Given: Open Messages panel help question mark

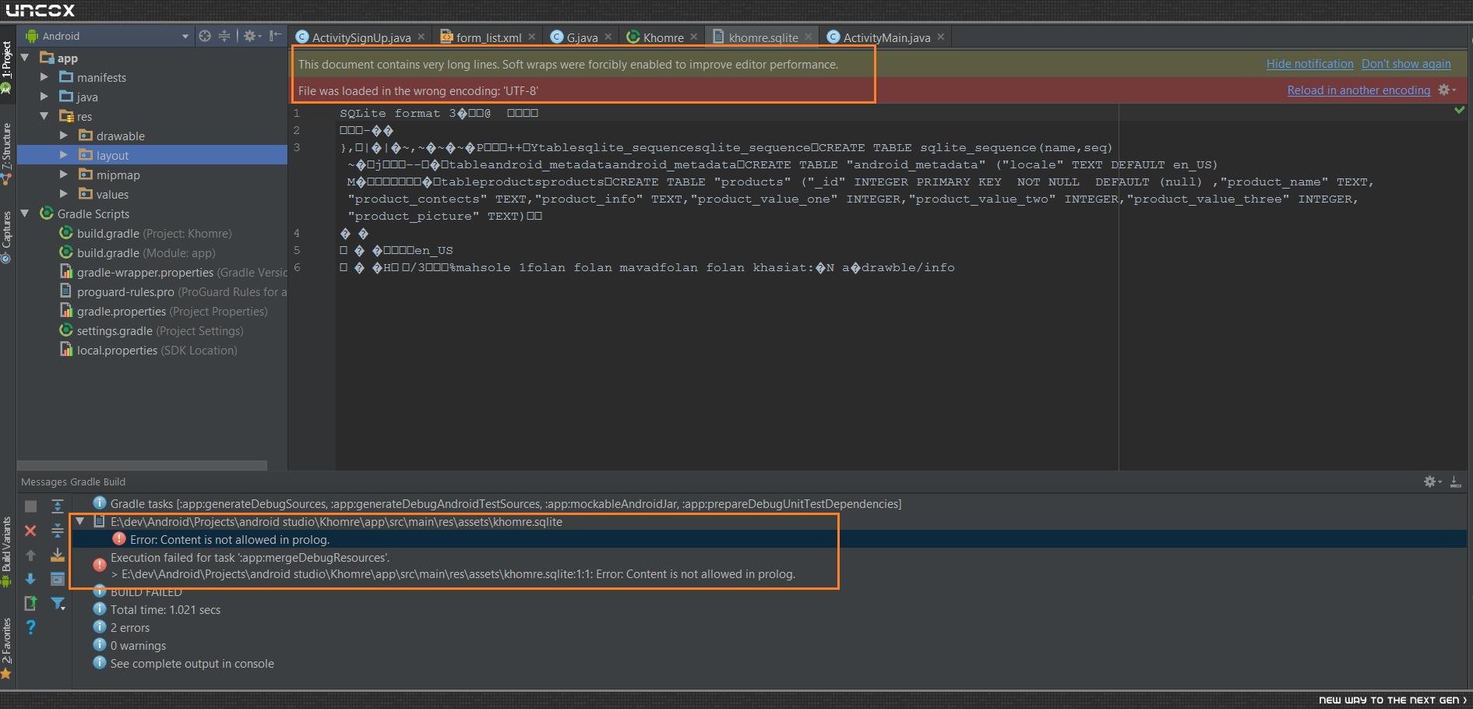Looking at the screenshot, I should (30, 627).
